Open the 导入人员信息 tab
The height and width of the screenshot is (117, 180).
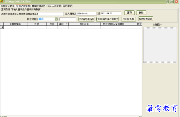tap(54, 6)
